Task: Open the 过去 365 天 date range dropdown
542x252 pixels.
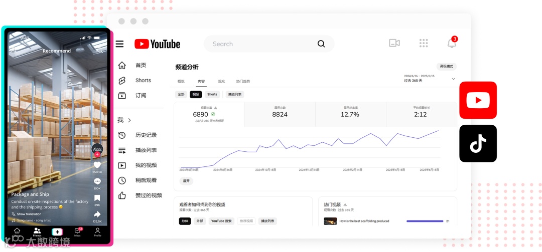Action: coord(430,78)
